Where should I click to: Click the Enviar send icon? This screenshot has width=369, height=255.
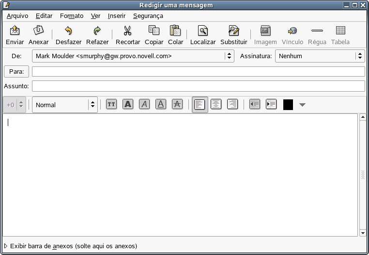tap(15, 31)
